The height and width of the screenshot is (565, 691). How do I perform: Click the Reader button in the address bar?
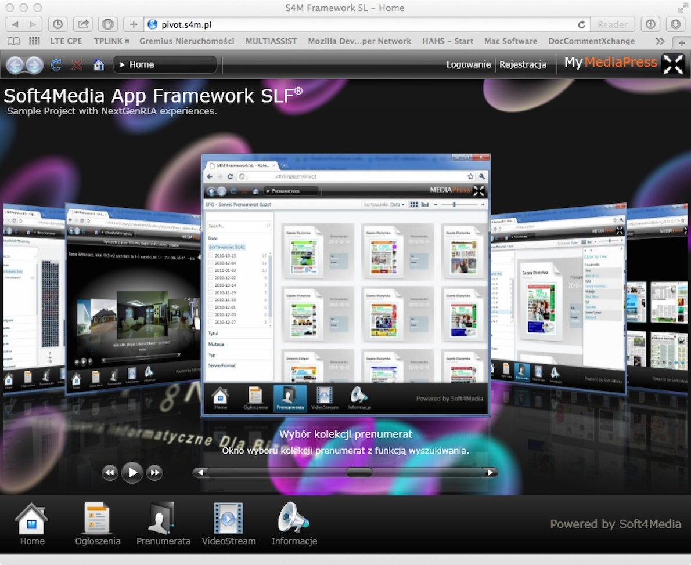[612, 25]
